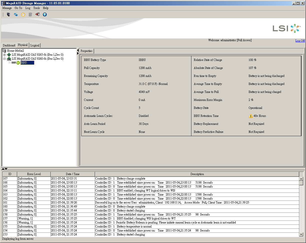The width and height of the screenshot is (306, 243).
Task: Click the green check icon beside BBU
Action: pos(18,63)
